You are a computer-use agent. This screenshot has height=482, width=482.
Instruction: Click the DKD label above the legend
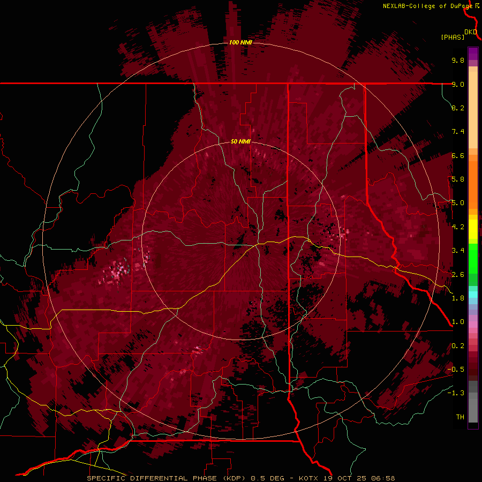pyautogui.click(x=471, y=32)
